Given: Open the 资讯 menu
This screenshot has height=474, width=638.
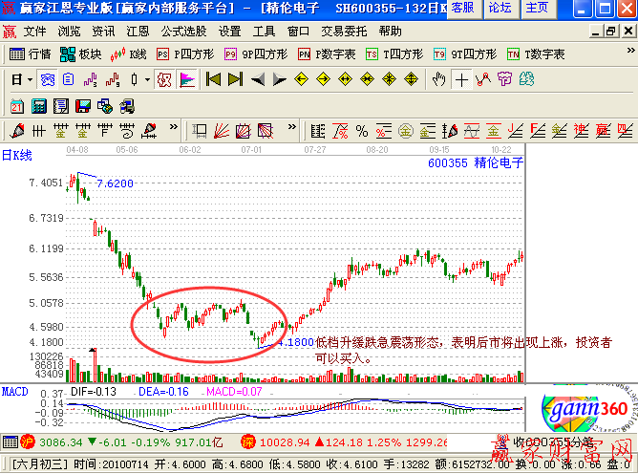Looking at the screenshot, I should click(103, 32).
